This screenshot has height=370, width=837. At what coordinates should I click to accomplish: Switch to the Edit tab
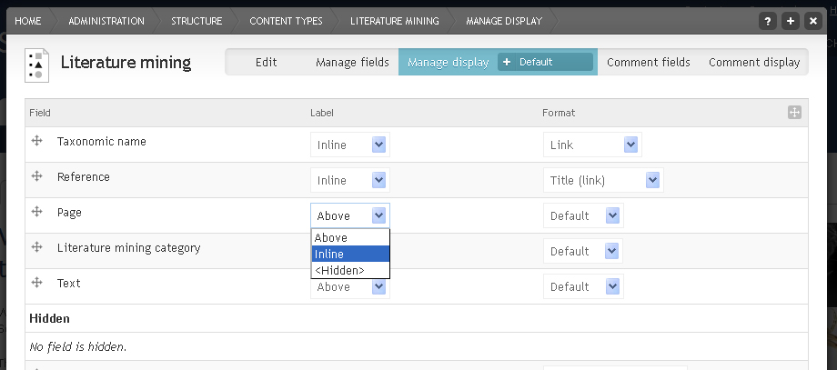266,63
